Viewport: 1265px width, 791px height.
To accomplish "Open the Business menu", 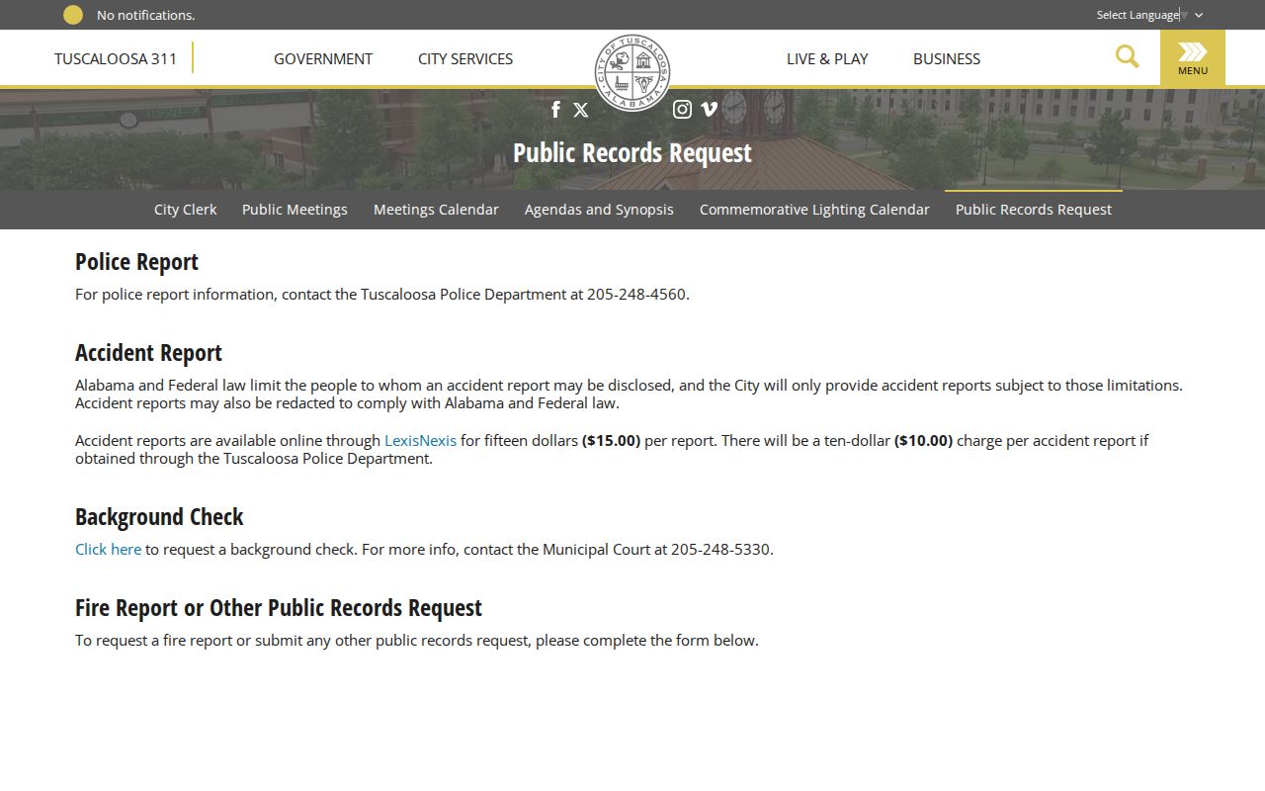I will tap(947, 58).
